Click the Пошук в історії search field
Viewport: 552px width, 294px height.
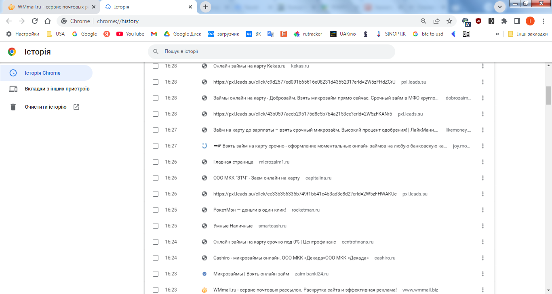pyautogui.click(x=272, y=52)
